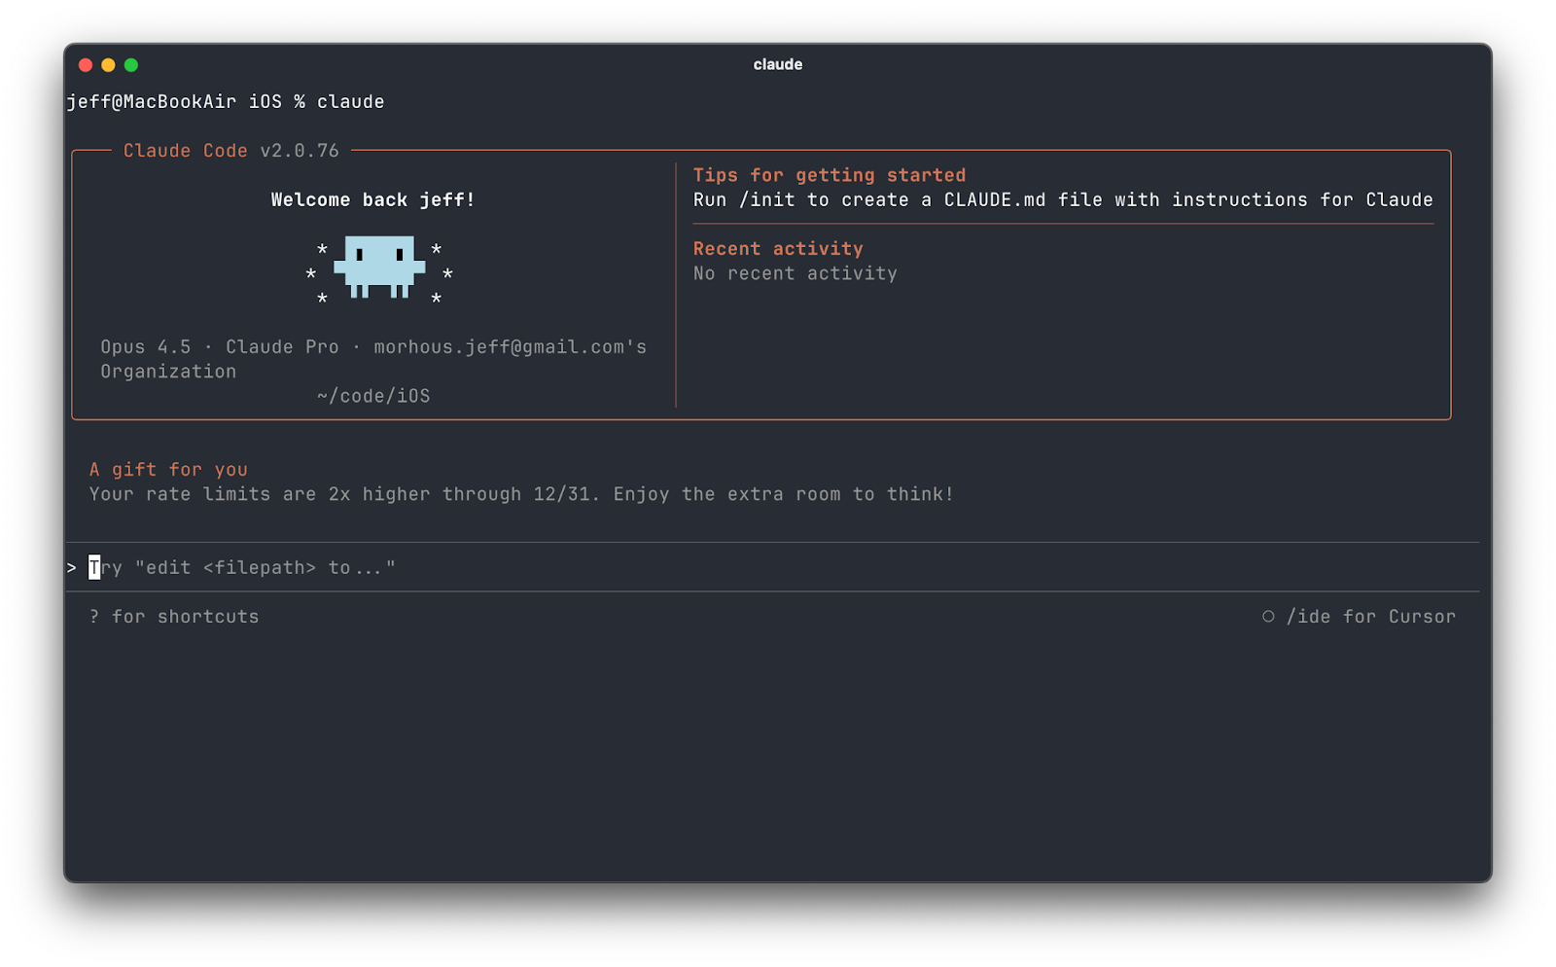Expand the Recent activity section

(x=777, y=248)
